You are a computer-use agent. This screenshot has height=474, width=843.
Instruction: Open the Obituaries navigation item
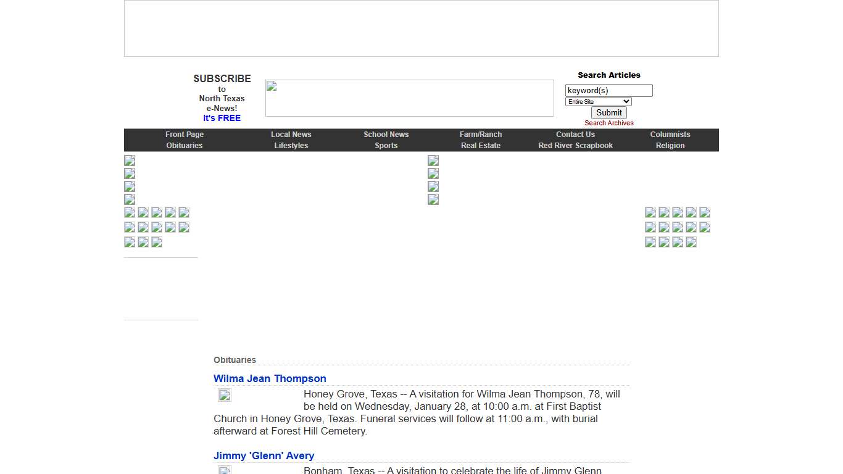pyautogui.click(x=185, y=146)
